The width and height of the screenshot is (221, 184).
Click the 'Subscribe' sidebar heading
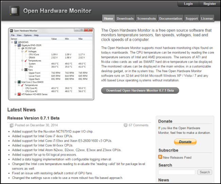[x=168, y=150]
